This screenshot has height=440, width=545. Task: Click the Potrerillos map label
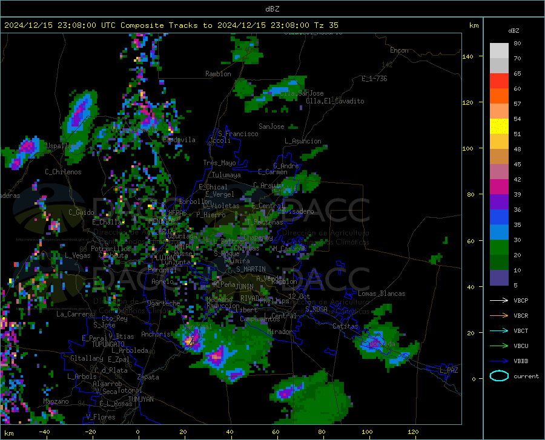111,249
